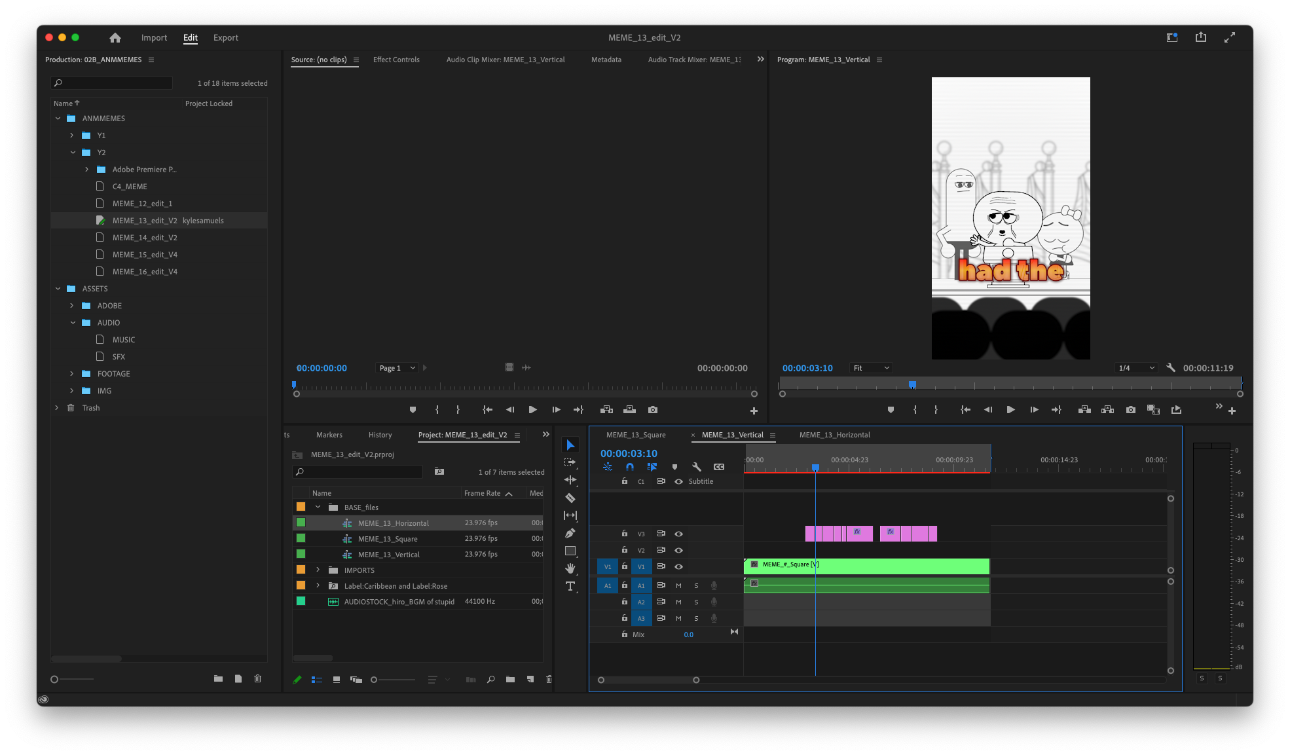Click Insert button in Source monitor
This screenshot has width=1290, height=755.
pyautogui.click(x=607, y=410)
